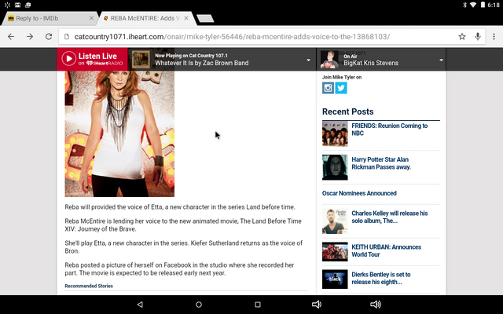The height and width of the screenshot is (314, 503).
Task: Click the Friends cast thumbnail
Action: point(335,133)
